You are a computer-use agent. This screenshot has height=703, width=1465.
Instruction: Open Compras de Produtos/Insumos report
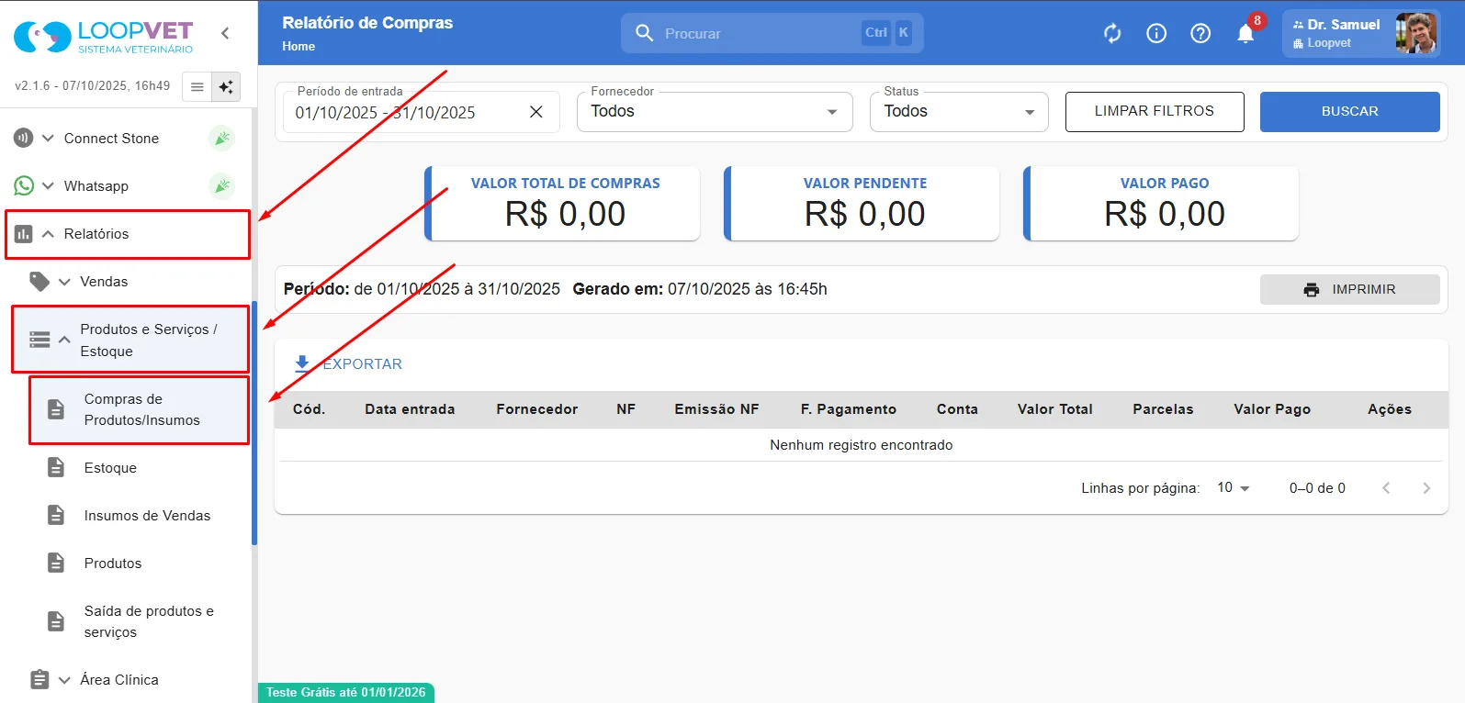pyautogui.click(x=139, y=409)
